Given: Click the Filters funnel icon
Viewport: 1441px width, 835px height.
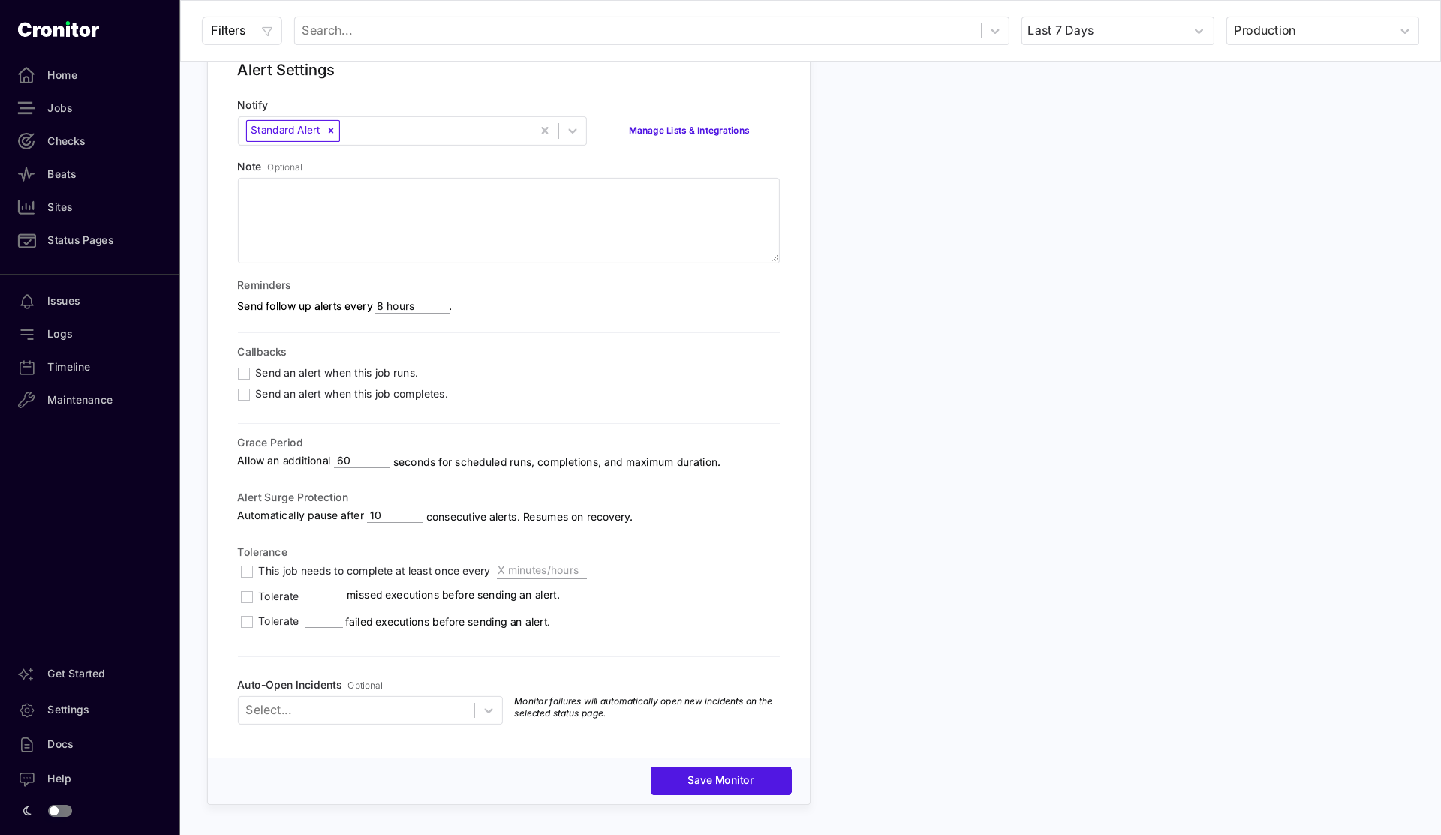Looking at the screenshot, I should (x=266, y=31).
